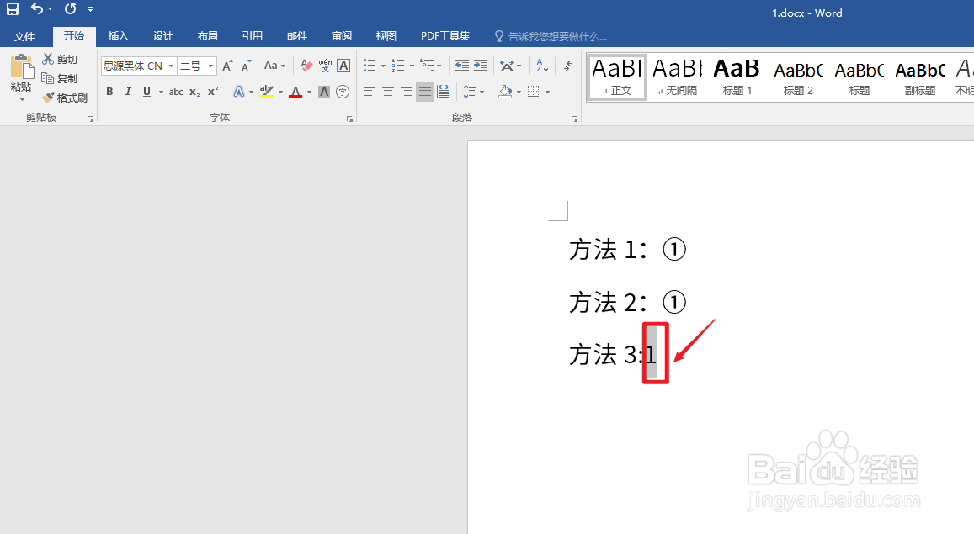The height and width of the screenshot is (534, 974).
Task: Increase font size with grow font icon
Action: [x=227, y=66]
